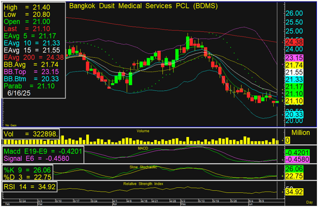Click the Relative Strength Index panel title
This screenshot has width=319, height=207.
(143, 184)
